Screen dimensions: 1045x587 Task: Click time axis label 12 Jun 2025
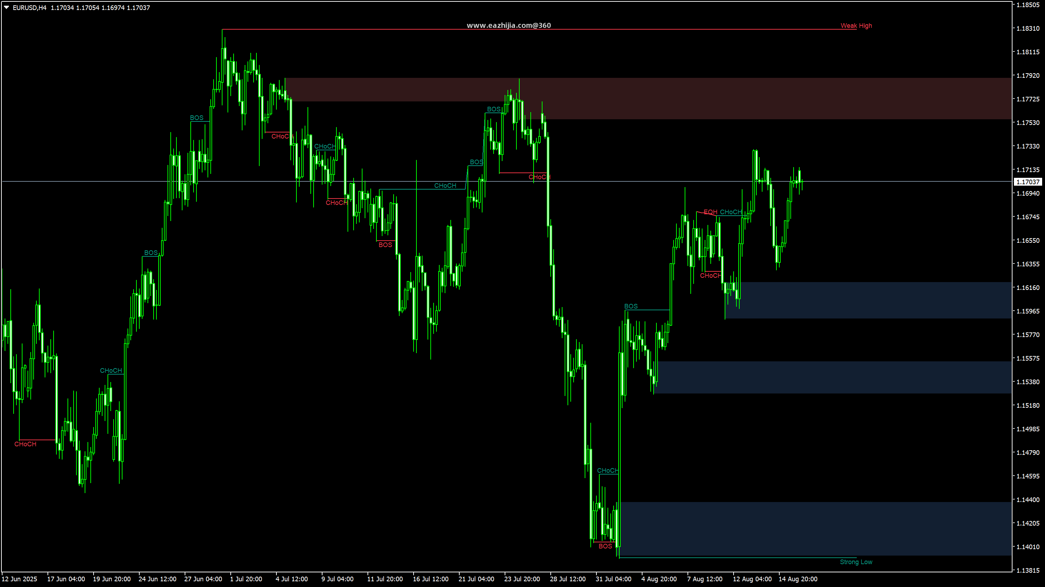(x=20, y=579)
